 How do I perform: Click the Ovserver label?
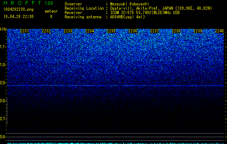pos(73,4)
